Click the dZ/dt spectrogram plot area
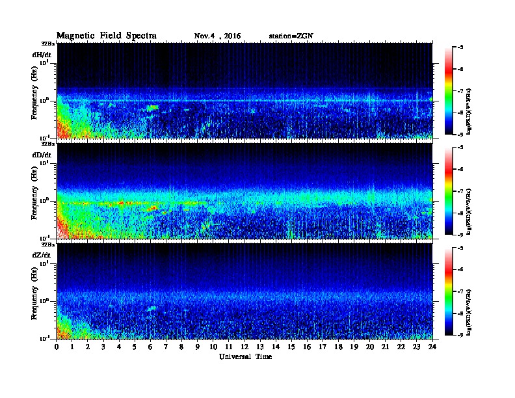 tap(244, 291)
